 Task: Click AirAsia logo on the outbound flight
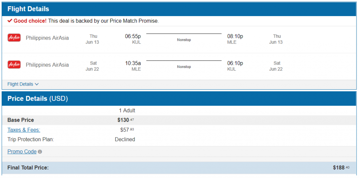pos(14,38)
